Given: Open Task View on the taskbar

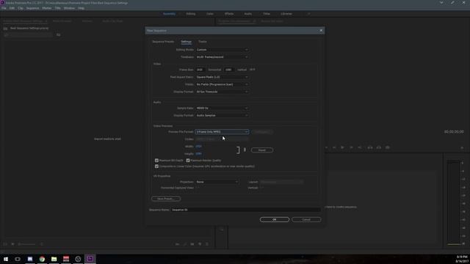Looking at the screenshot, I should 18,259.
